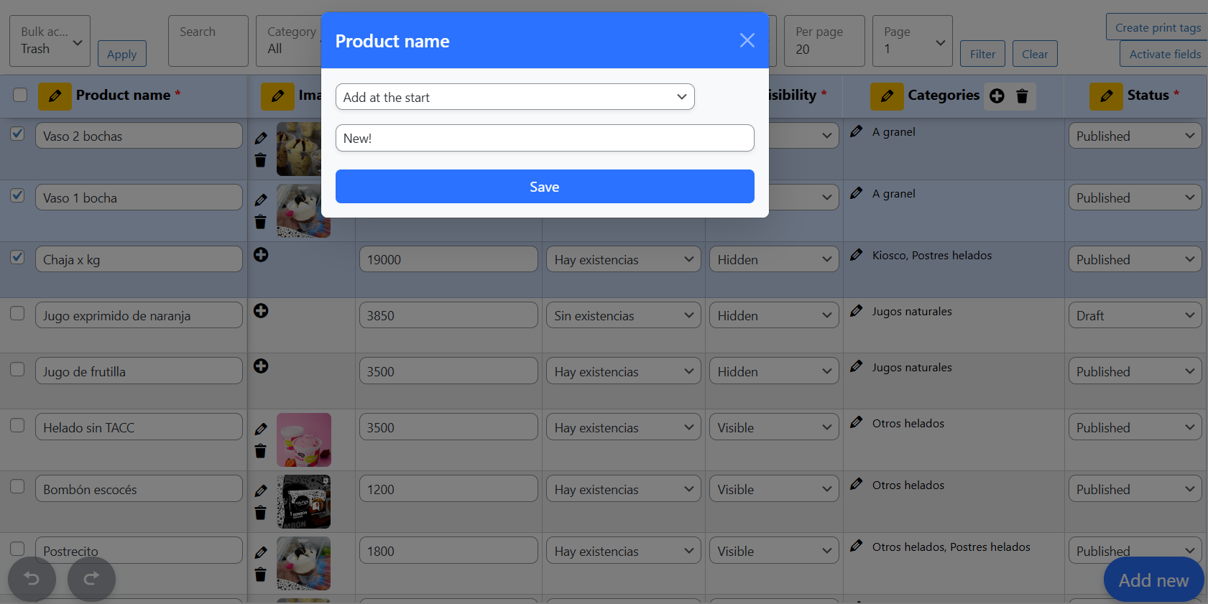1208x604 pixels.
Task: Open status dropdown for Jugo exprimido de naranja
Action: (1134, 315)
